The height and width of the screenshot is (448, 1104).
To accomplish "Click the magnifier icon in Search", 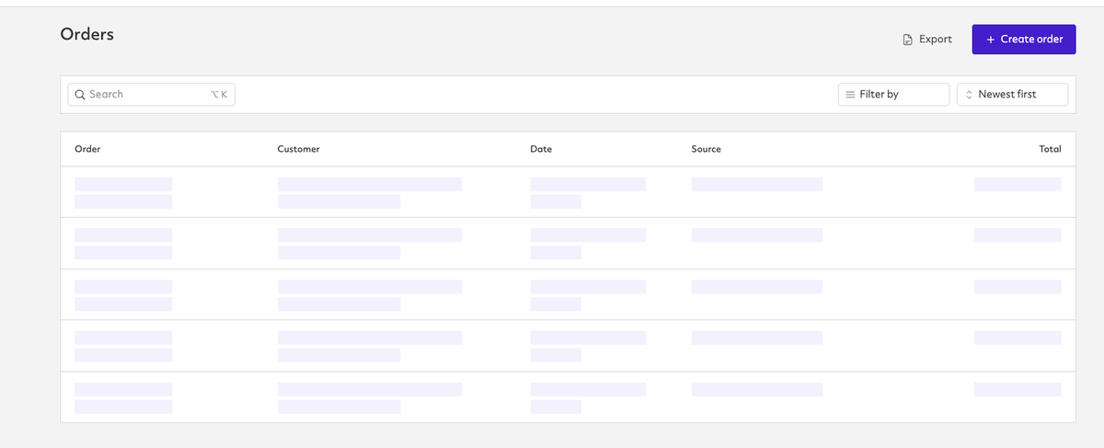I will point(80,95).
